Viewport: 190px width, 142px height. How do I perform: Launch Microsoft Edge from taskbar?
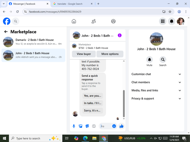tap(85, 138)
